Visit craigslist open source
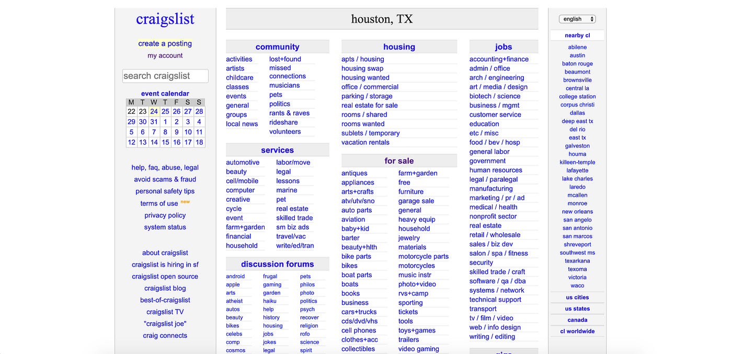Screen dimensions: 732x354 point(165,277)
